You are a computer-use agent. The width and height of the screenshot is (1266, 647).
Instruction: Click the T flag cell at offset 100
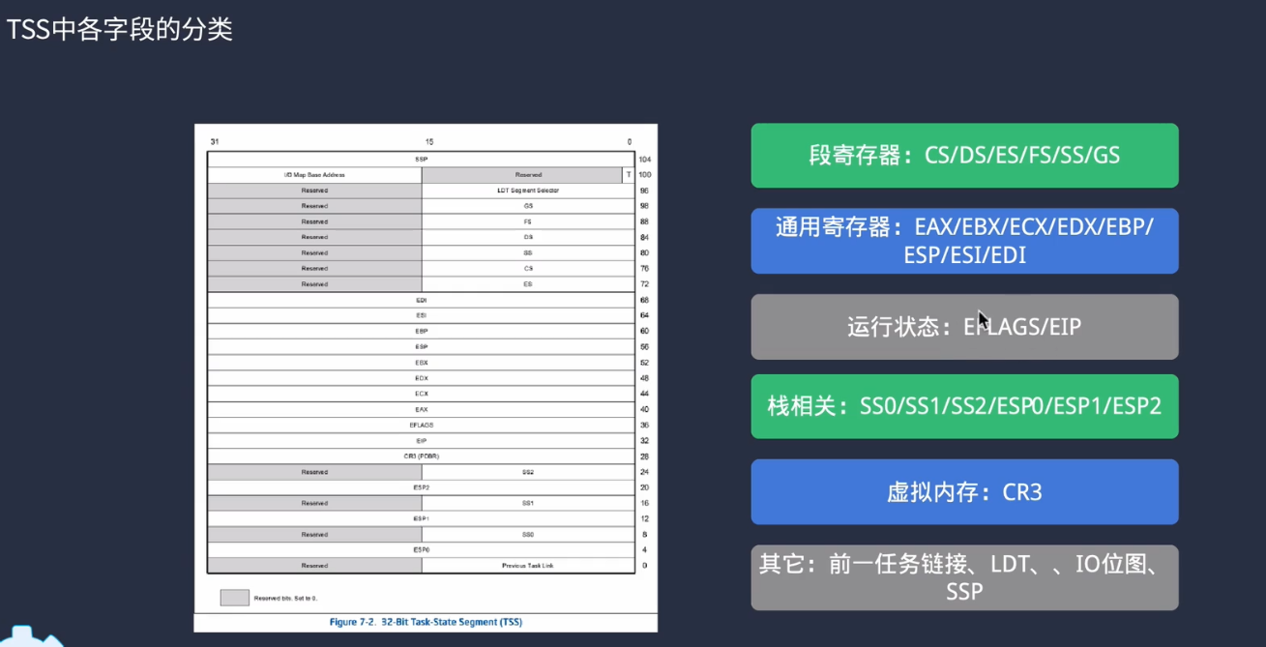point(629,175)
